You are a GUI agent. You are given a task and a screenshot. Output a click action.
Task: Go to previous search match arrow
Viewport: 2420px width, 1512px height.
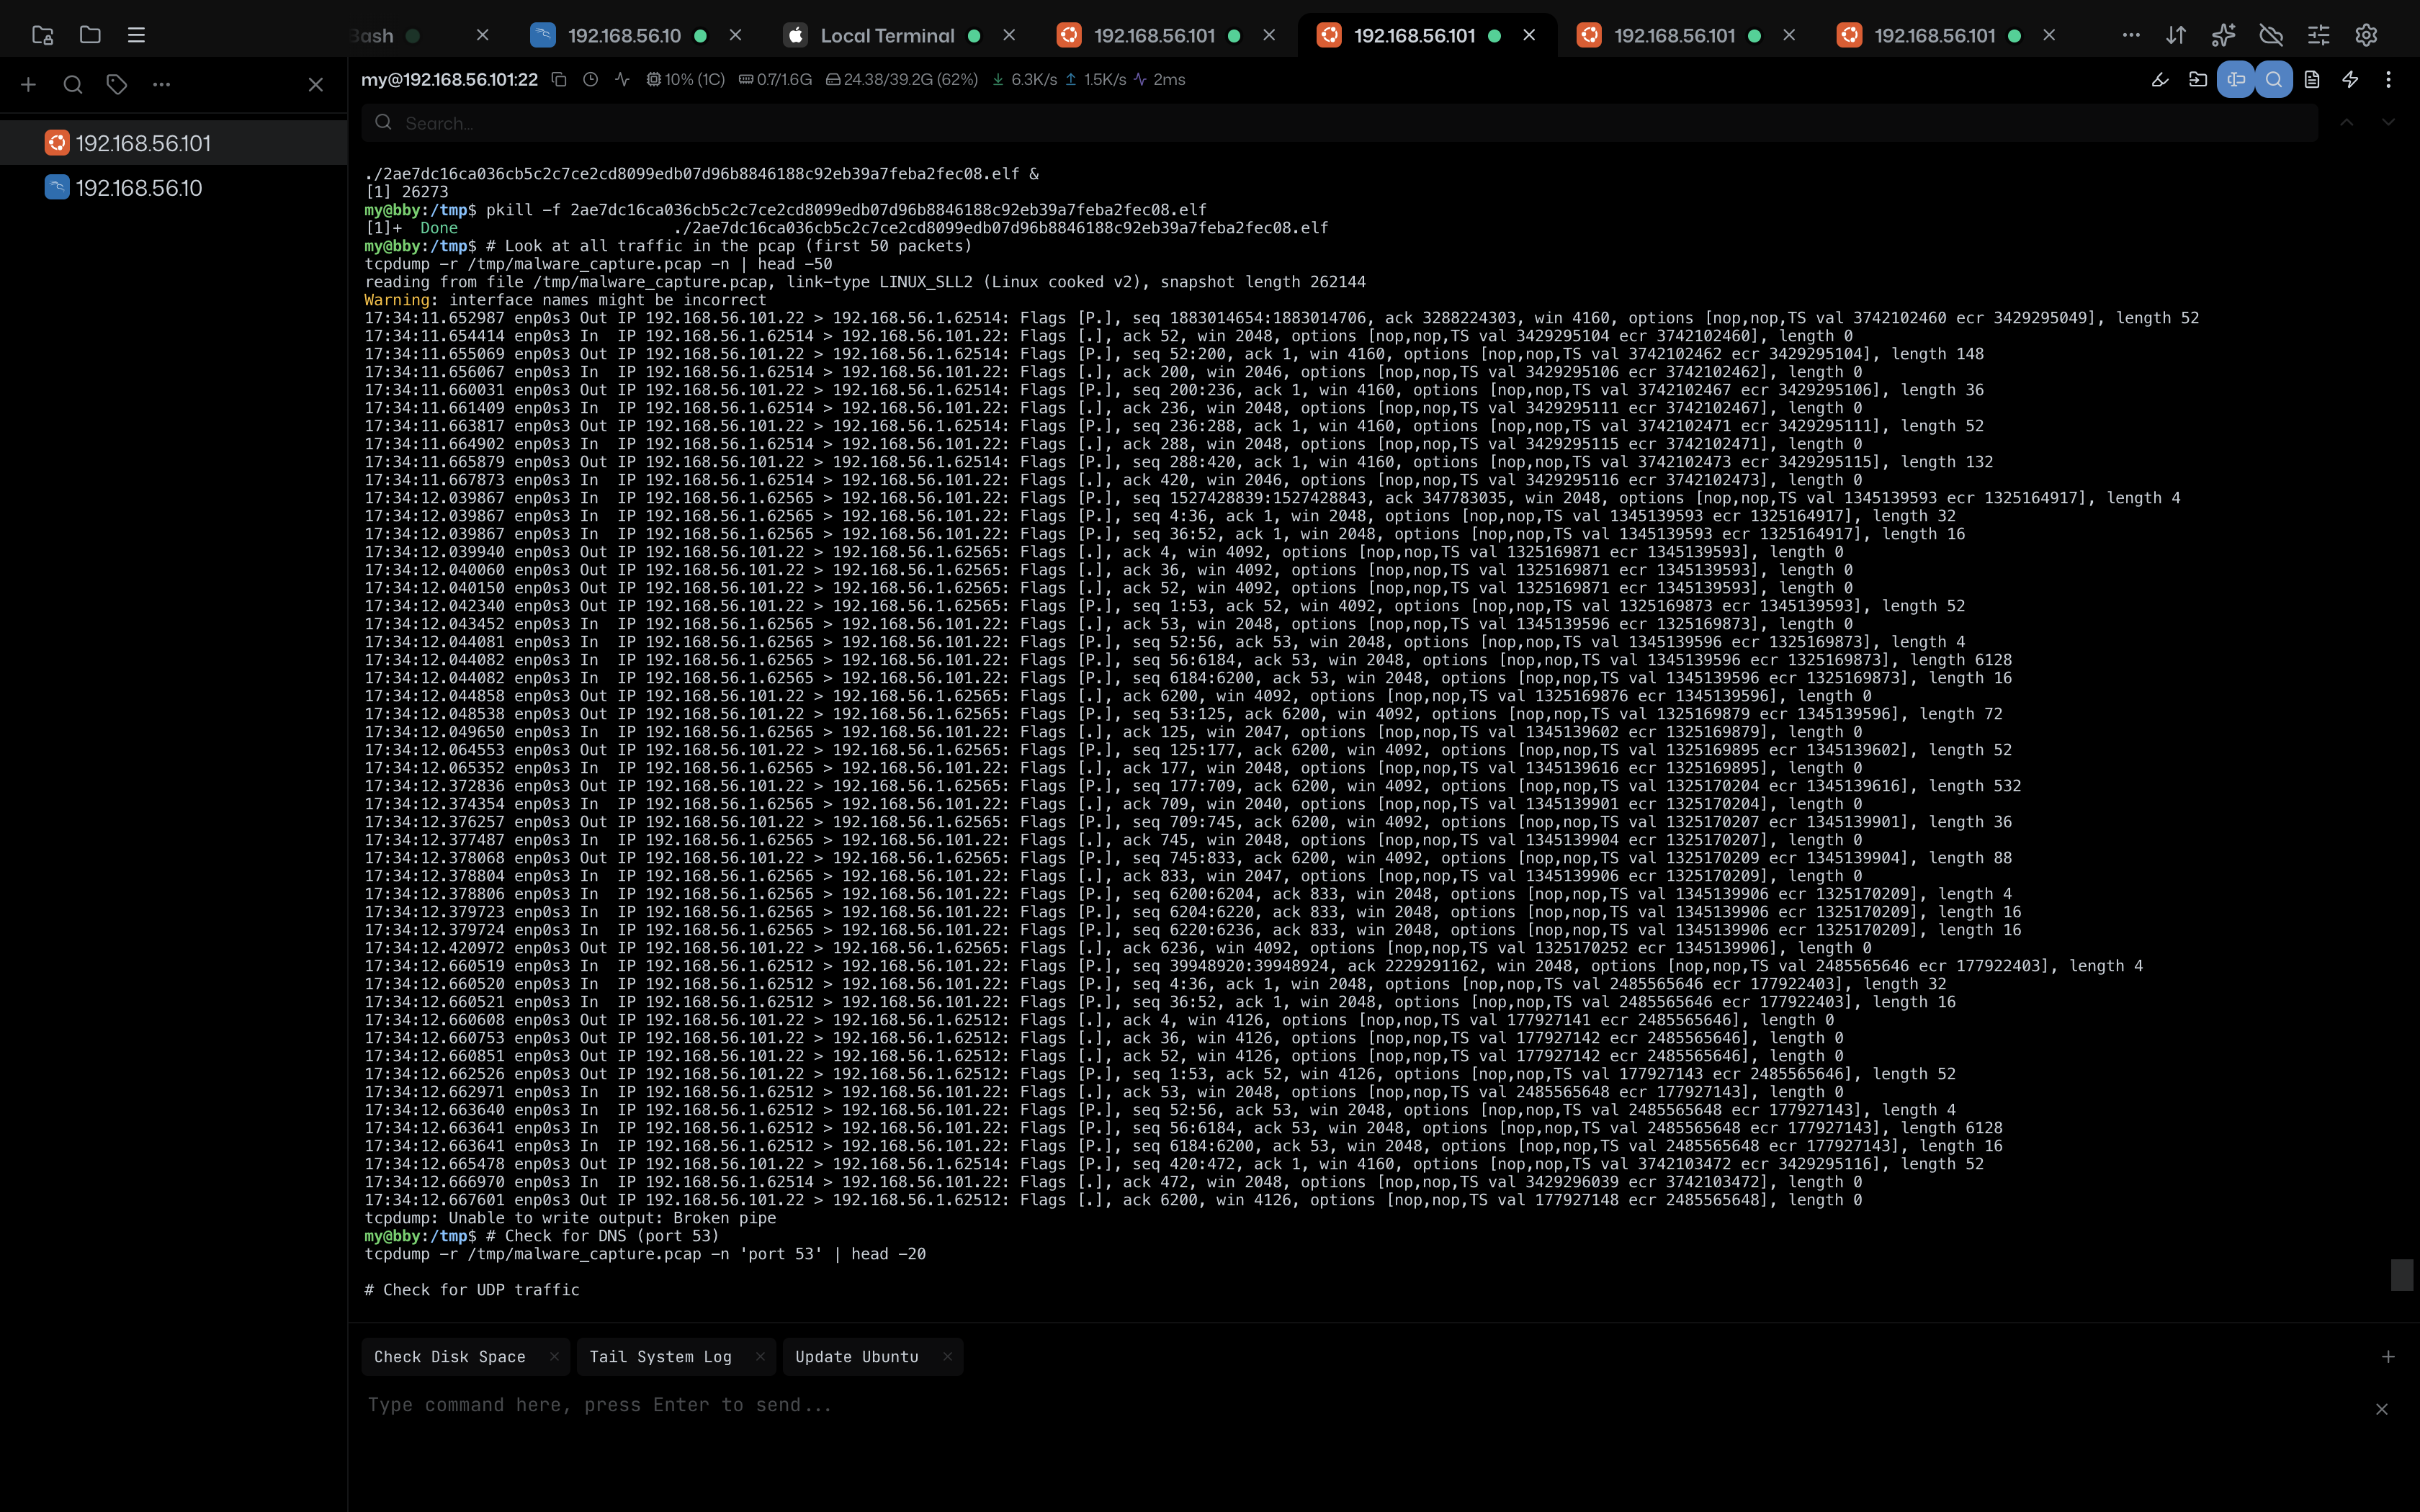click(2346, 123)
